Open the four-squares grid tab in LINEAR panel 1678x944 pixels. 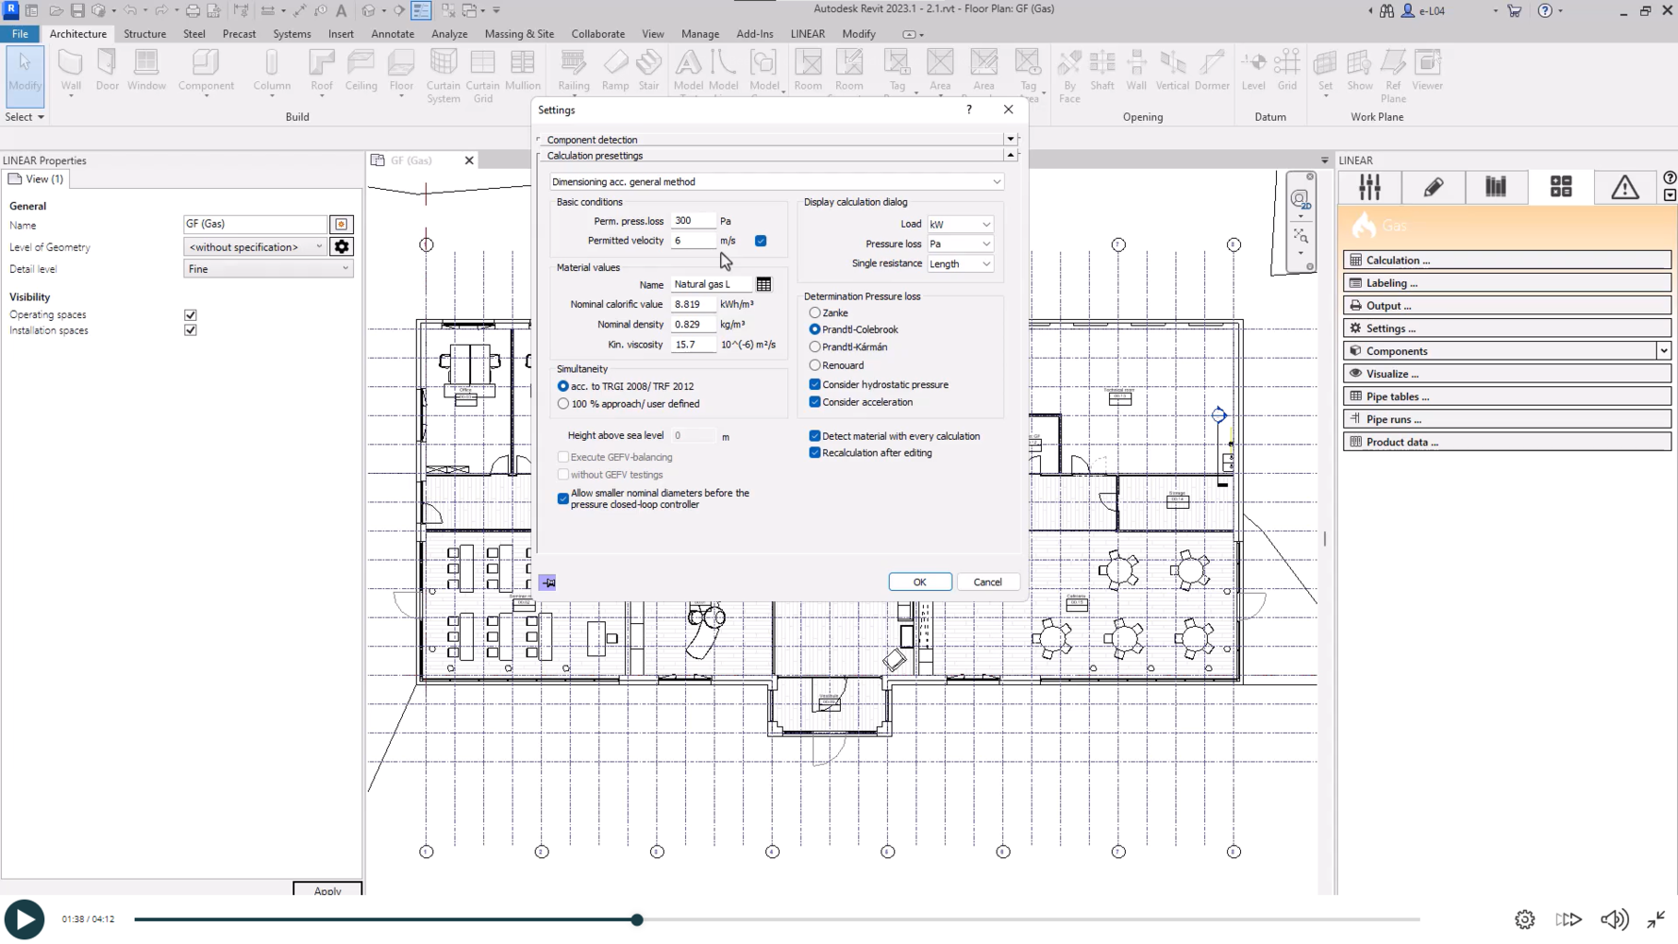pos(1561,187)
